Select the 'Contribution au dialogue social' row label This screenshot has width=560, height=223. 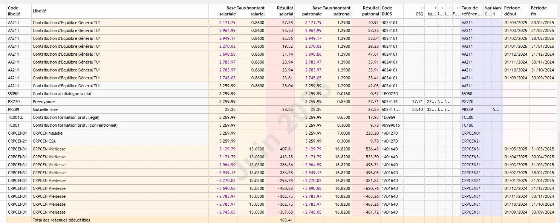click(62, 94)
